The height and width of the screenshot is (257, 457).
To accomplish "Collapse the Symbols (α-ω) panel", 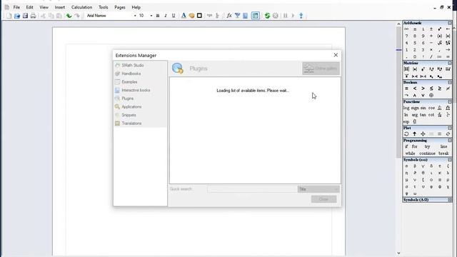I will click(450, 160).
